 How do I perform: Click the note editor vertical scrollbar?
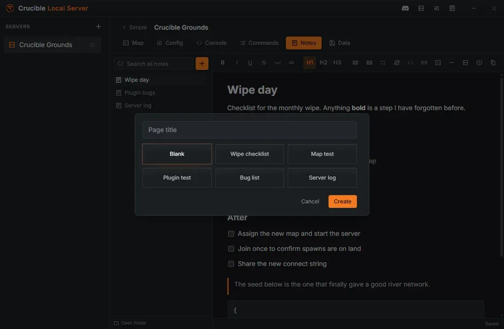[501, 167]
